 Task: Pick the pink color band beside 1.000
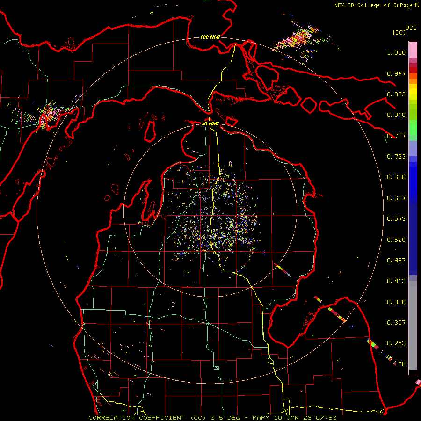pos(413,50)
